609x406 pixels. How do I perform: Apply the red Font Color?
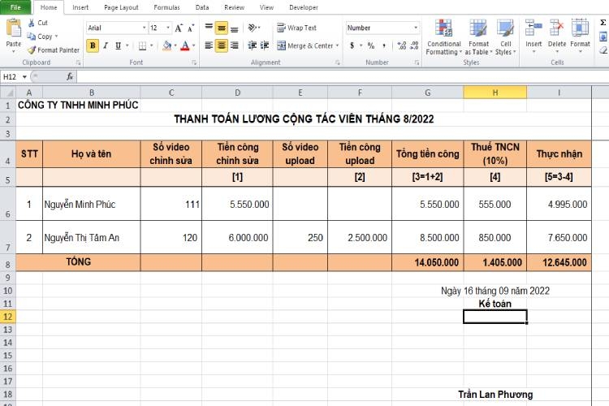[x=185, y=45]
